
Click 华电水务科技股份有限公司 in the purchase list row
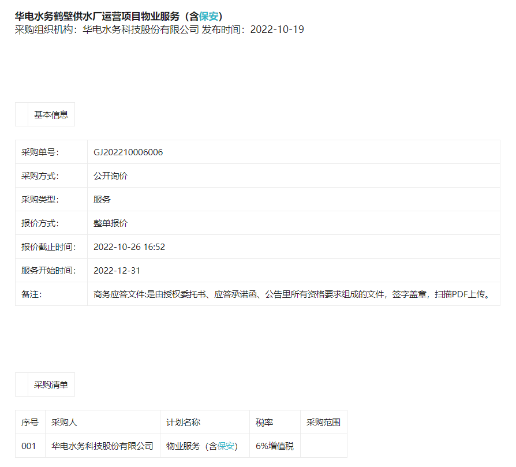click(x=102, y=446)
